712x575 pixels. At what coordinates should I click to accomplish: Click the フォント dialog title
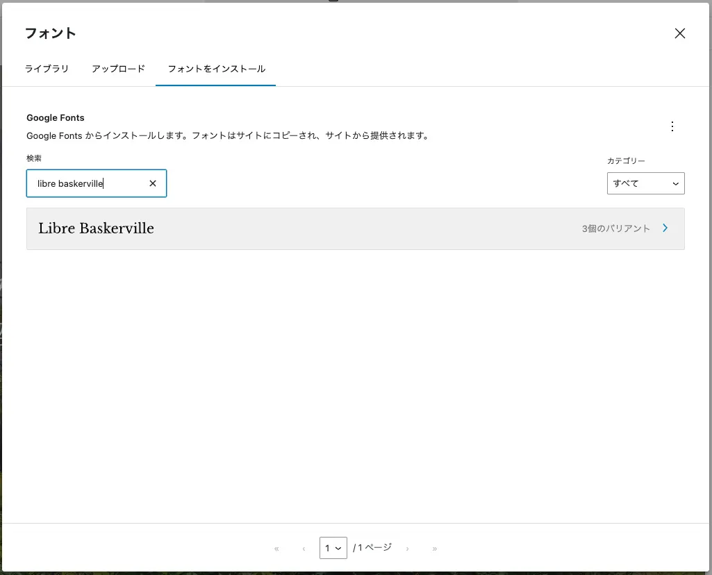coord(50,33)
